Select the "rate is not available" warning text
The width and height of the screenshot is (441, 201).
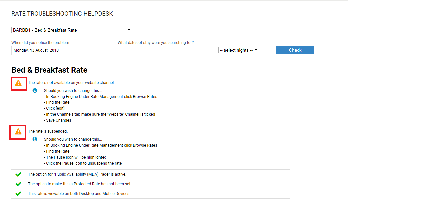(x=71, y=83)
